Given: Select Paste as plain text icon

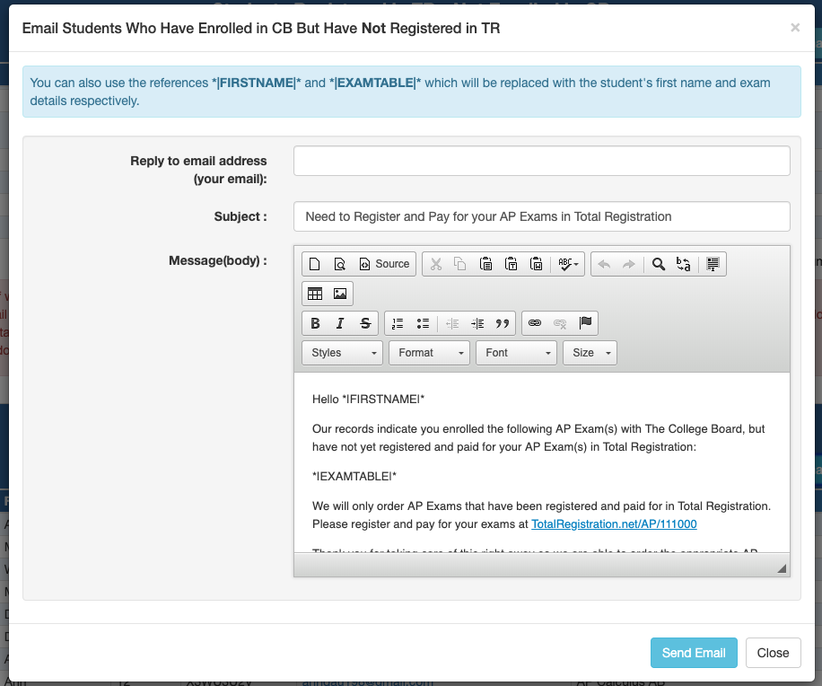Looking at the screenshot, I should [512, 264].
